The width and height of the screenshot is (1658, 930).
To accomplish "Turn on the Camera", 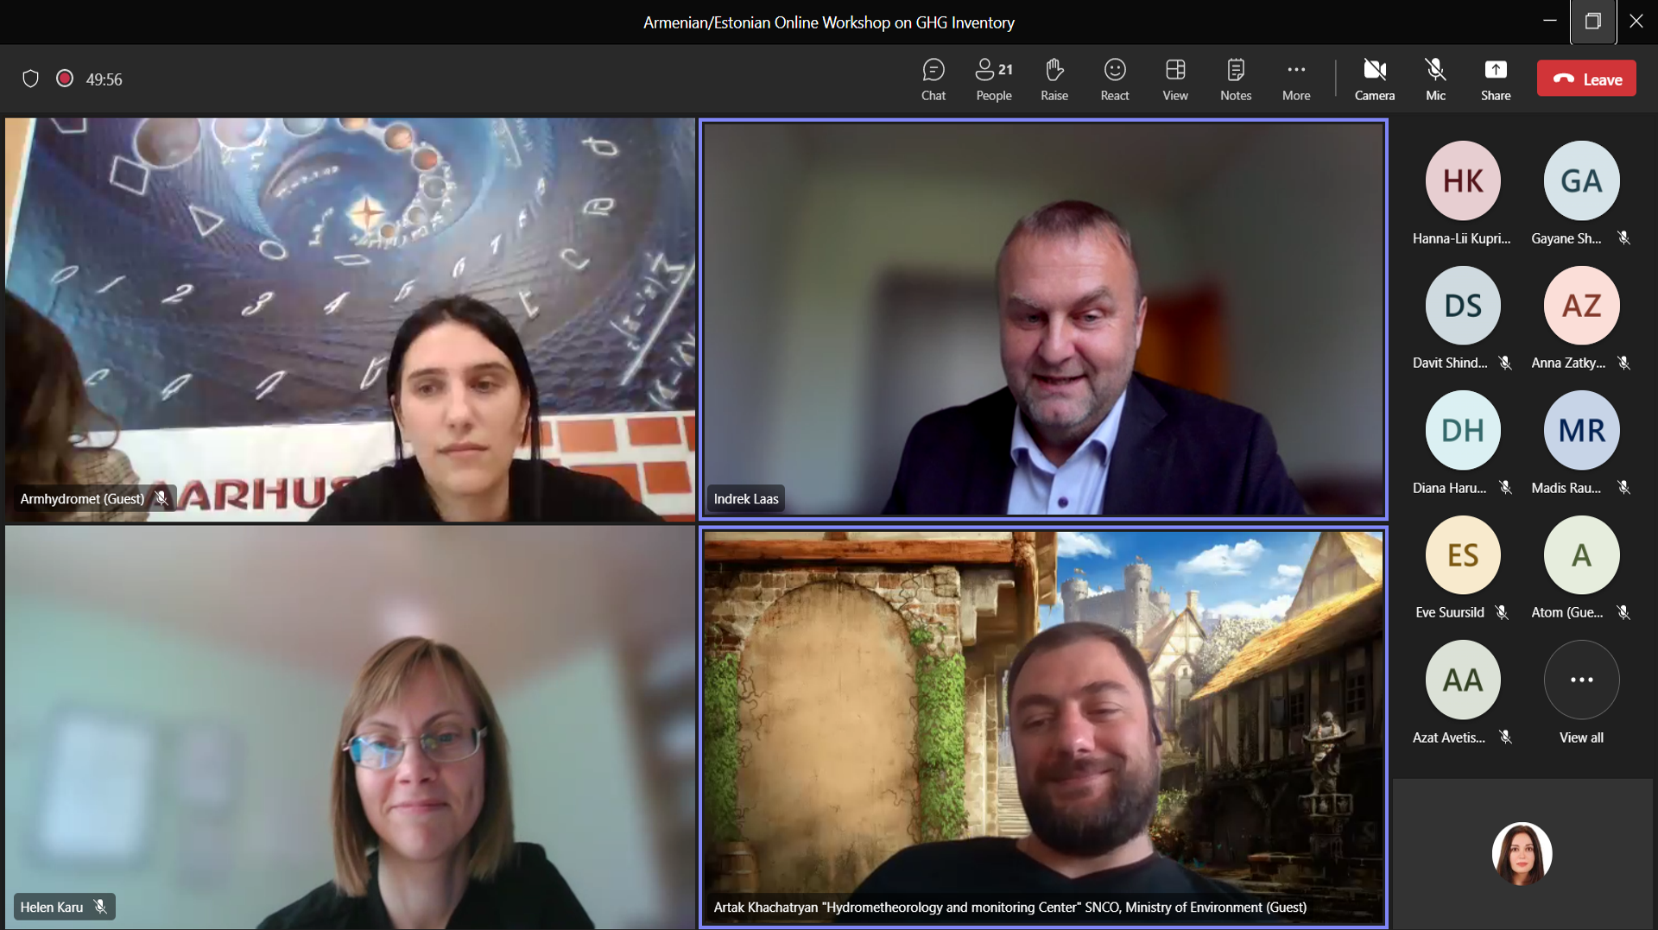I will point(1374,79).
